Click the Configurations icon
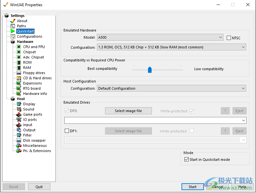The height and width of the screenshot is (193, 256). point(13,36)
